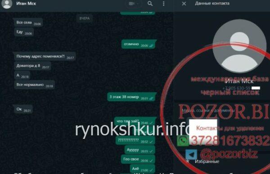Screen dimensions: 270x174
Task: Select the single-letter message "А"
Action: point(22,76)
